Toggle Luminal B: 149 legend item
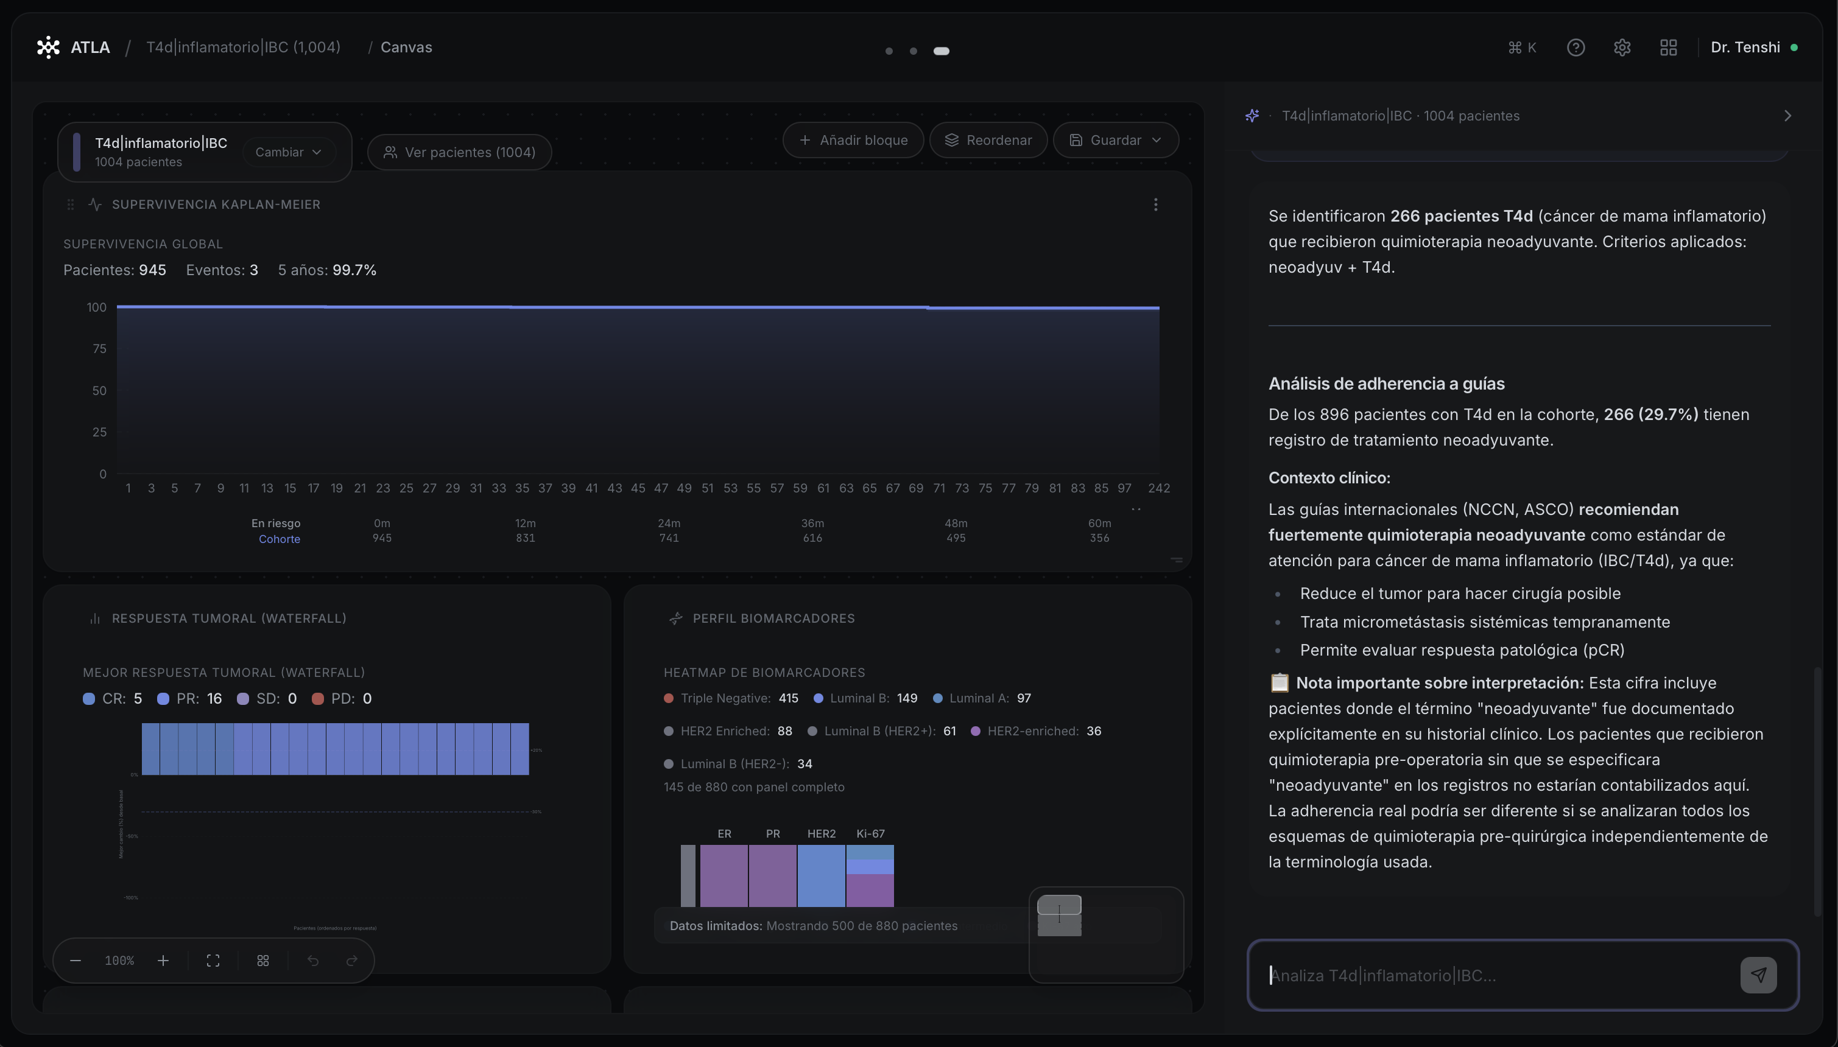Image resolution: width=1838 pixels, height=1047 pixels. click(x=865, y=698)
